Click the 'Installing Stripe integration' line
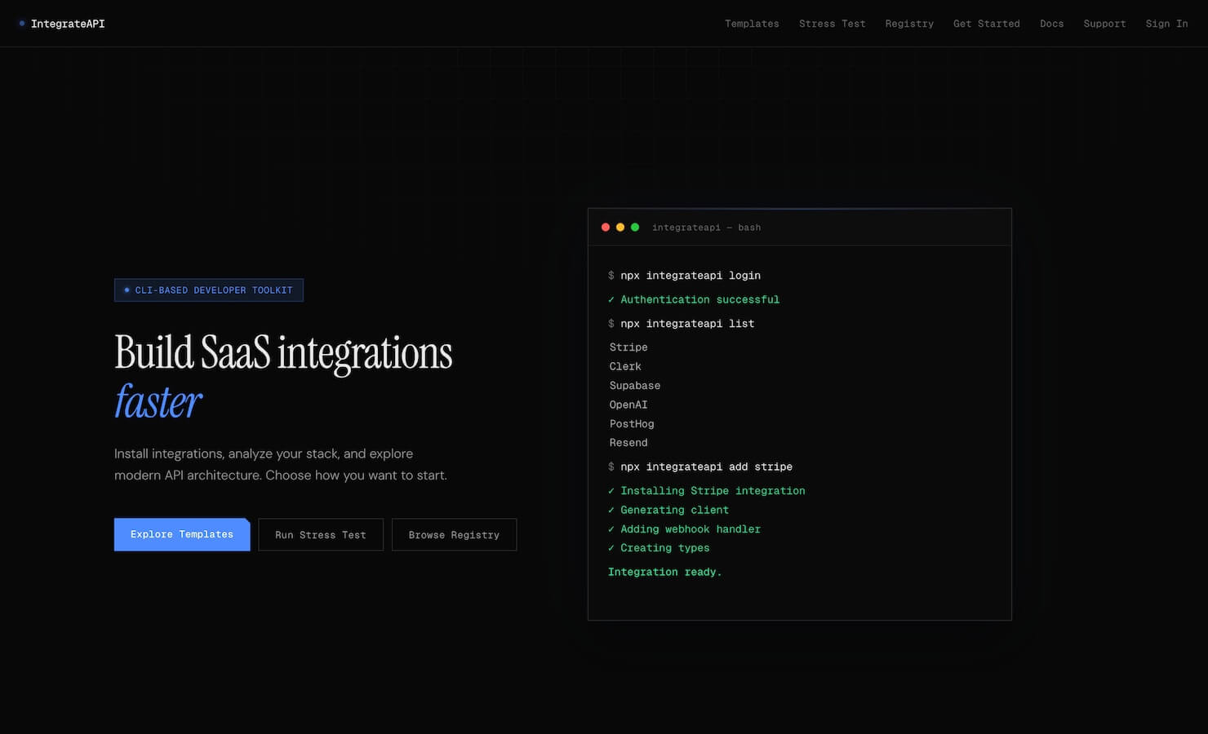The width and height of the screenshot is (1208, 734). [707, 491]
